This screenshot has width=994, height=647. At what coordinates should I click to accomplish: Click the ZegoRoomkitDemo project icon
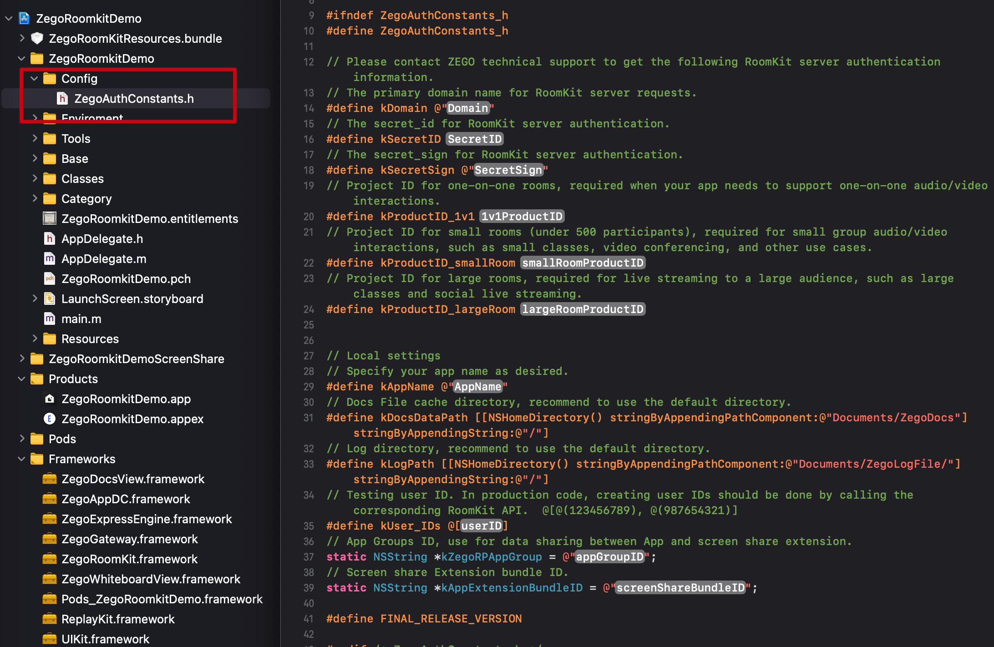click(x=24, y=19)
